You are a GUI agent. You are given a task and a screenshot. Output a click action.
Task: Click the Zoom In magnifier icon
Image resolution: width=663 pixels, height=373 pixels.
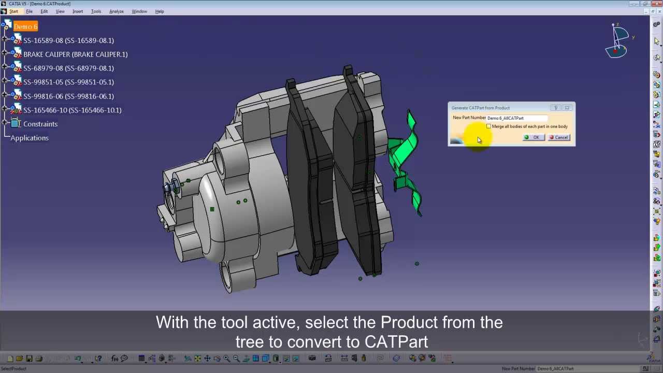pos(226,358)
